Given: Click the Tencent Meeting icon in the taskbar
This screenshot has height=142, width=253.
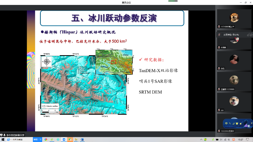Looking at the screenshot, I should pyautogui.click(x=64, y=140).
